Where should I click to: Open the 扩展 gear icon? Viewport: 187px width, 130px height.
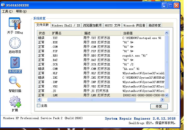pyautogui.click(x=15, y=101)
